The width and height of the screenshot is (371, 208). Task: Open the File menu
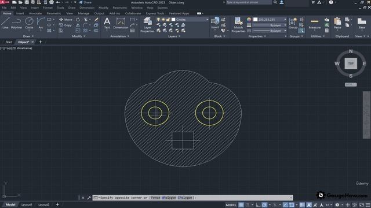click(4, 8)
